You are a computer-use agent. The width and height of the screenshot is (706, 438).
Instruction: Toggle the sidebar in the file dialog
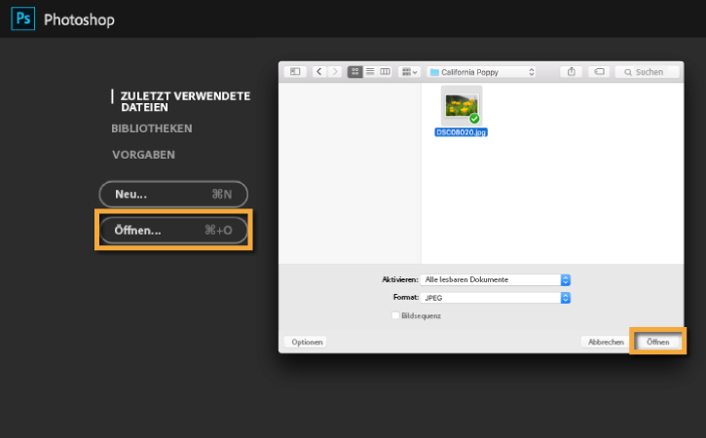(295, 72)
